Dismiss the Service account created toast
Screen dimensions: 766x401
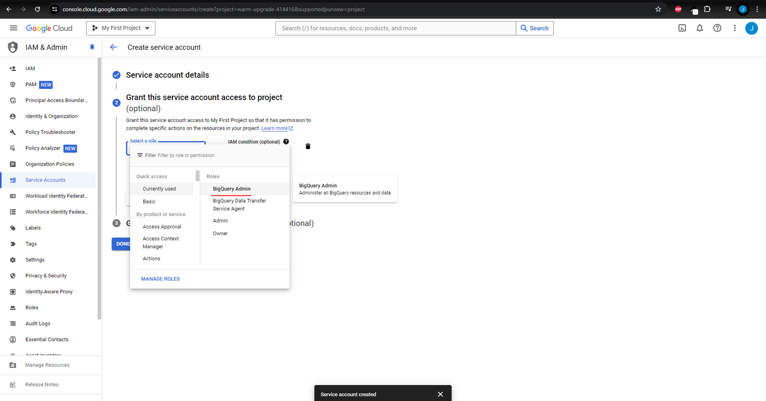440,394
